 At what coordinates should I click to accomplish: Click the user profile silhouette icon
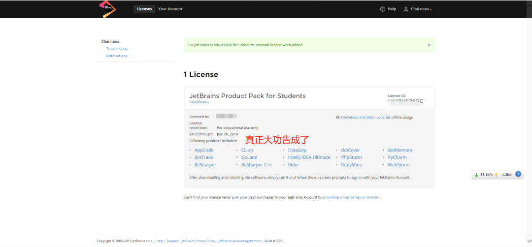point(406,9)
